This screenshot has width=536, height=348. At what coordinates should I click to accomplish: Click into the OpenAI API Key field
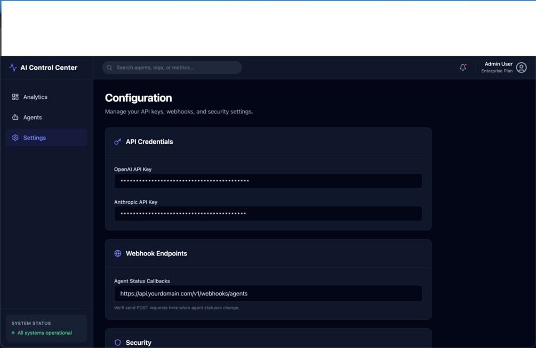click(x=268, y=181)
